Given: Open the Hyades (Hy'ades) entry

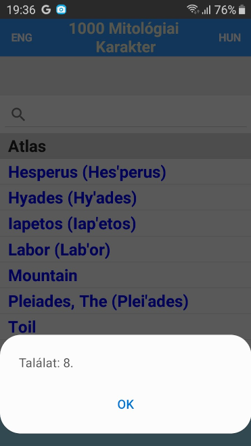Looking at the screenshot, I should tap(125, 198).
